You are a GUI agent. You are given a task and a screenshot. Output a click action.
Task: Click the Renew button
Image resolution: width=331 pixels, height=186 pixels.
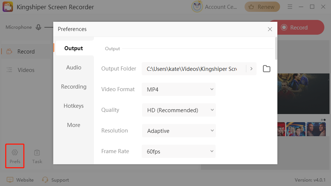tap(262, 7)
